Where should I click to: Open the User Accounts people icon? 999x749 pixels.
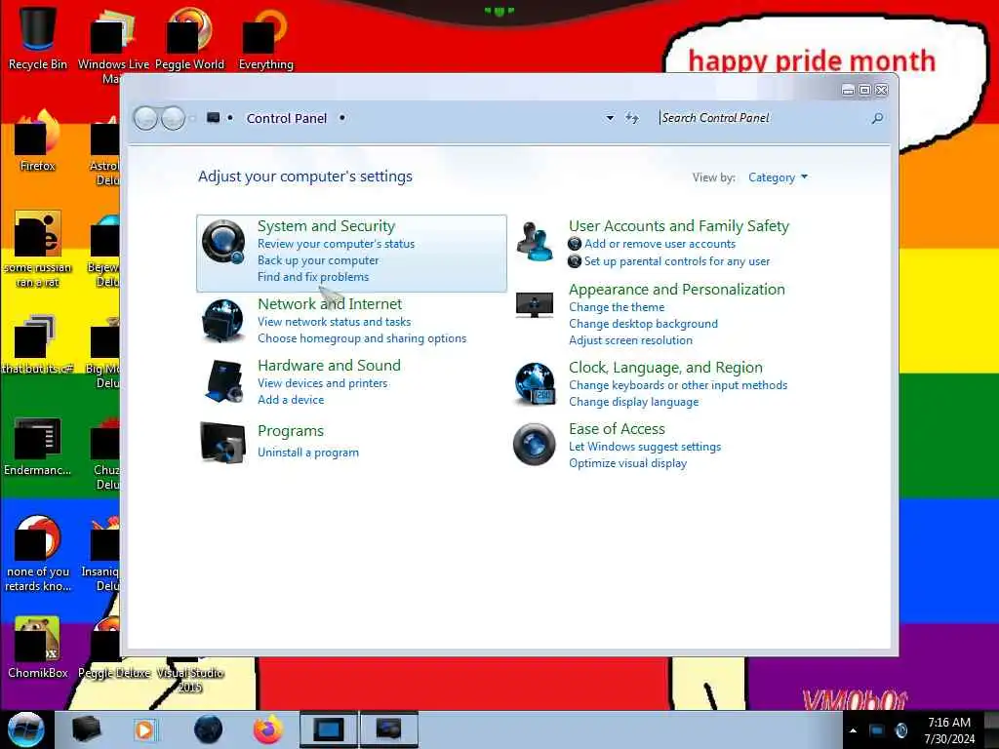pos(535,242)
